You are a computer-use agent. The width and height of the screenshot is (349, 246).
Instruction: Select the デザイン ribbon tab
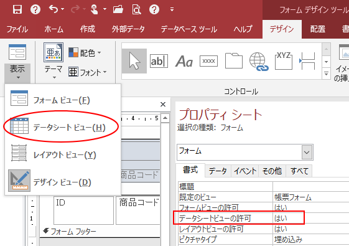pyautogui.click(x=282, y=29)
